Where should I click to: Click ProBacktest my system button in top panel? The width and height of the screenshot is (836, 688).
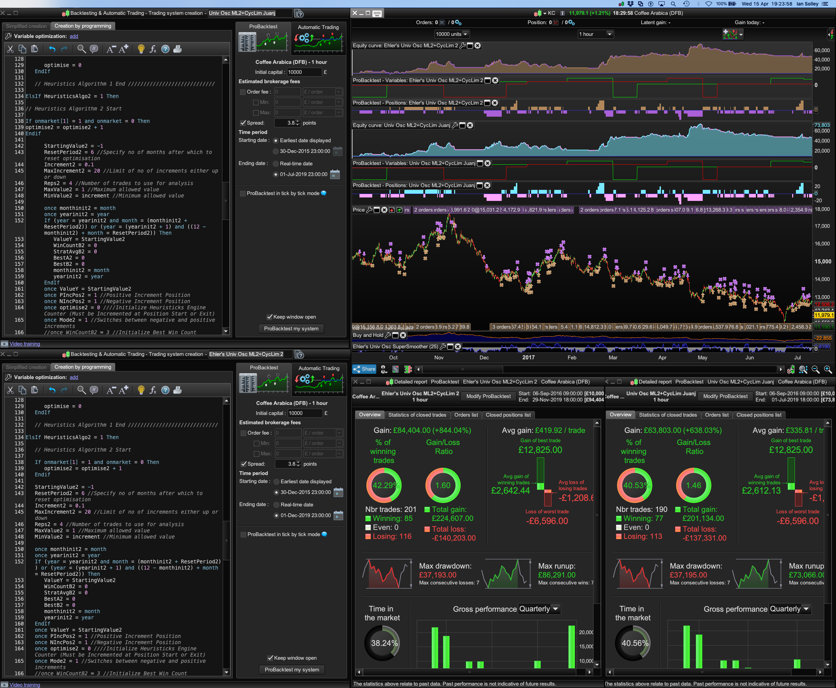click(291, 329)
